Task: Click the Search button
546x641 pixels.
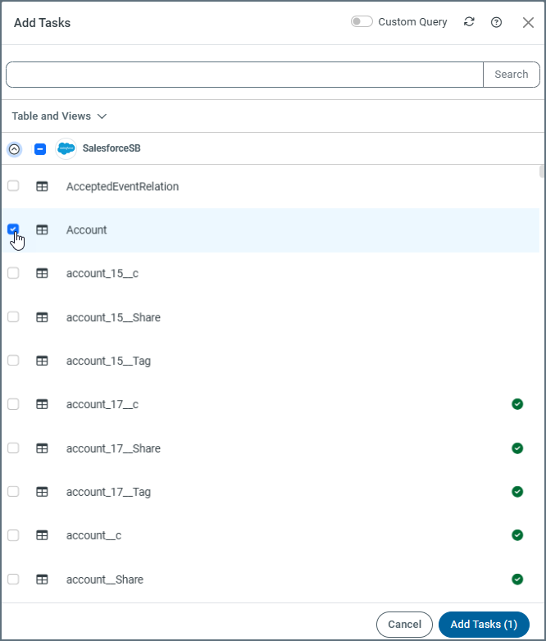Action: (x=511, y=75)
